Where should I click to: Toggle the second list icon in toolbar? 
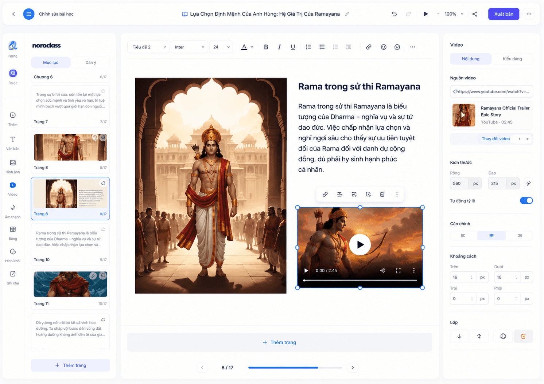click(x=322, y=47)
